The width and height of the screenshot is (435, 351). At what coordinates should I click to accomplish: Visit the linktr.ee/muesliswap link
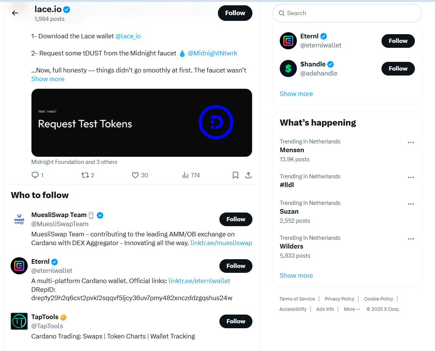pyautogui.click(x=221, y=243)
